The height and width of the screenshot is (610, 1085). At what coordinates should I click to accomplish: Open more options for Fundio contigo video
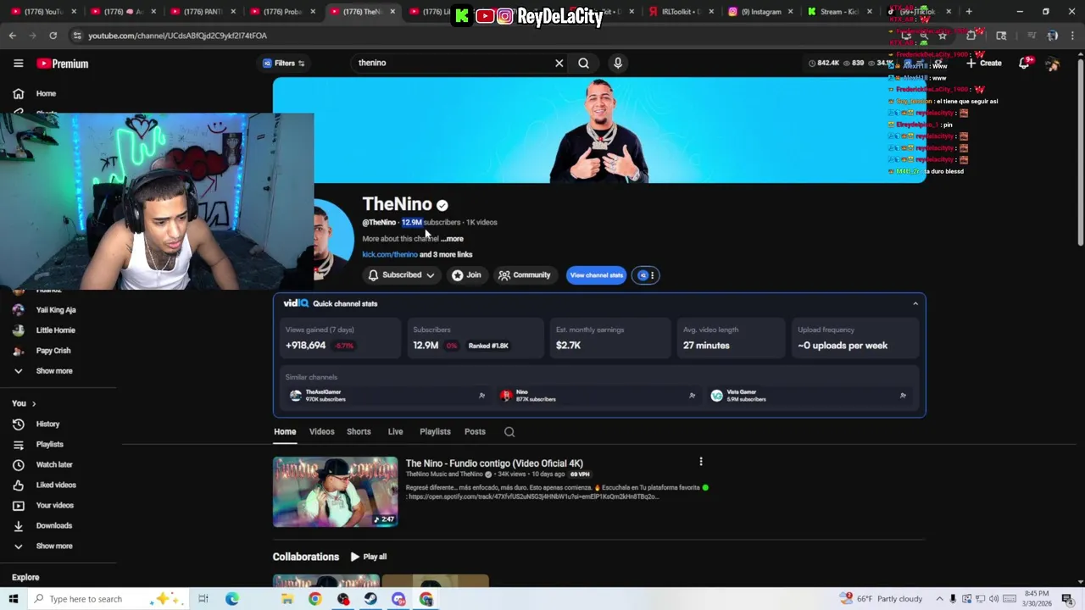[x=700, y=462]
